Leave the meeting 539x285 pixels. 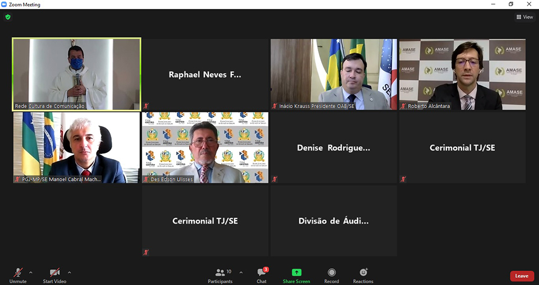point(522,276)
